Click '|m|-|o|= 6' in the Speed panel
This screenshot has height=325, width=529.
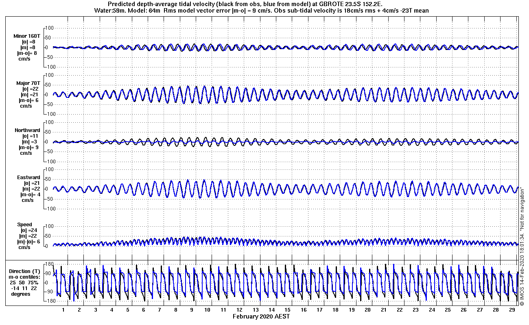click(28, 242)
